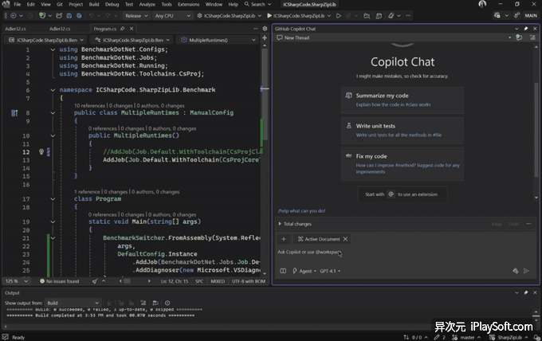Expand the Total changes section
Viewport: 542px width, 341px height.
pos(280,224)
